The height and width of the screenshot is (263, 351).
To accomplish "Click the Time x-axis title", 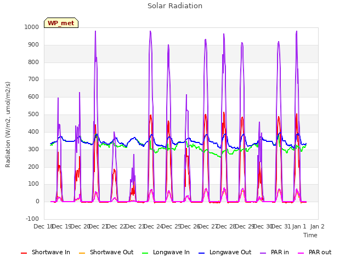I will point(310,235).
